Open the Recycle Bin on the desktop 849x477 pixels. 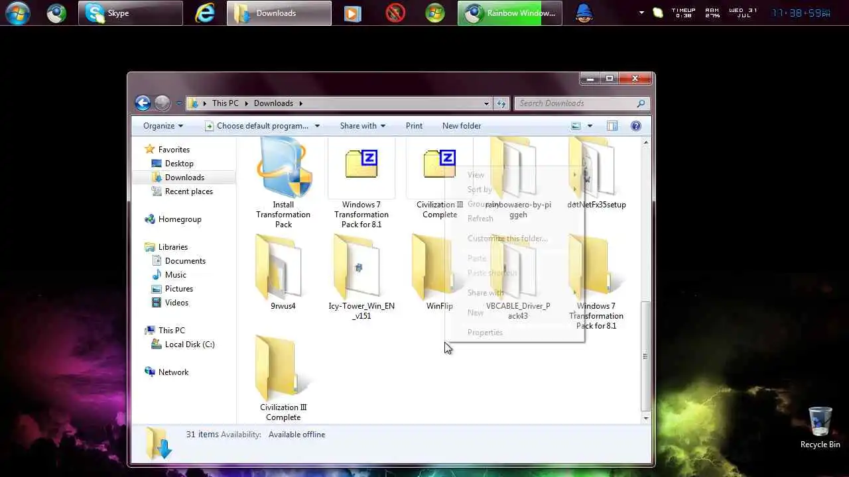tap(820, 427)
